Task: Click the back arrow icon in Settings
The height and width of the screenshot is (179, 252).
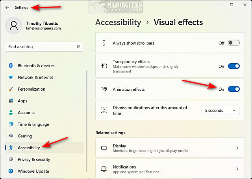Action: coord(7,7)
